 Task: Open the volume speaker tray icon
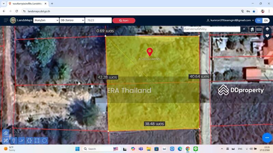251,149
